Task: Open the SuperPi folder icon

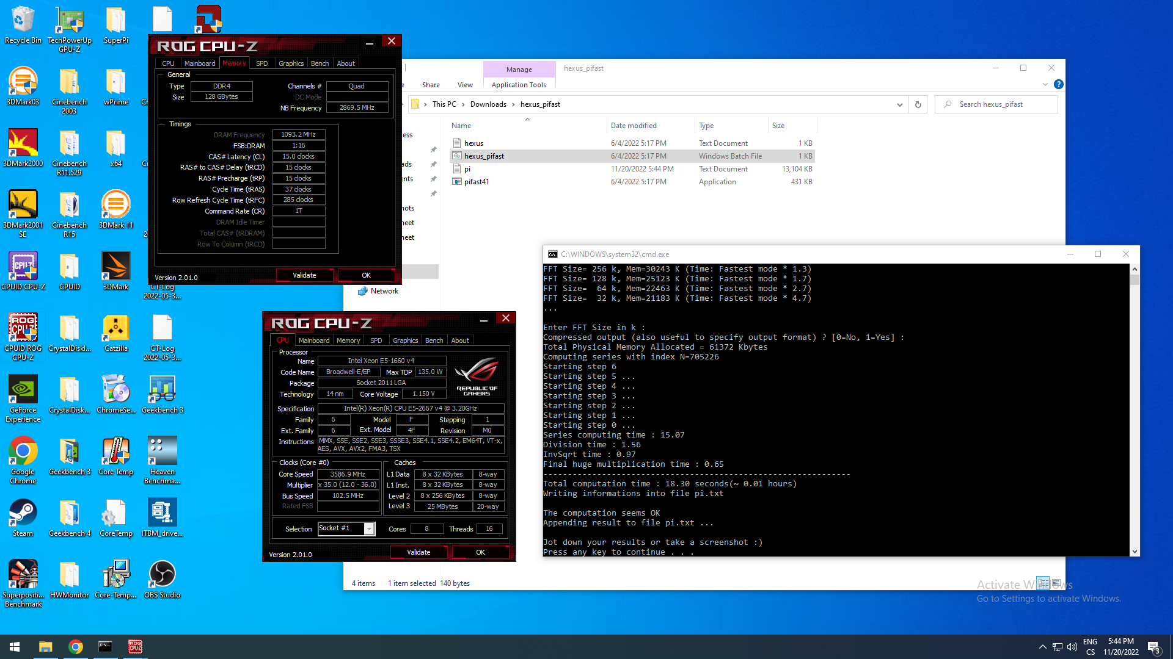Action: (x=115, y=25)
